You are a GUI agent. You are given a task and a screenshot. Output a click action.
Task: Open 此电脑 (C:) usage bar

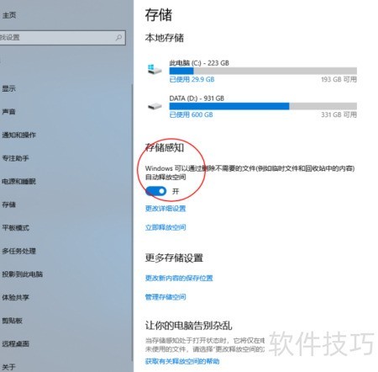click(263, 71)
